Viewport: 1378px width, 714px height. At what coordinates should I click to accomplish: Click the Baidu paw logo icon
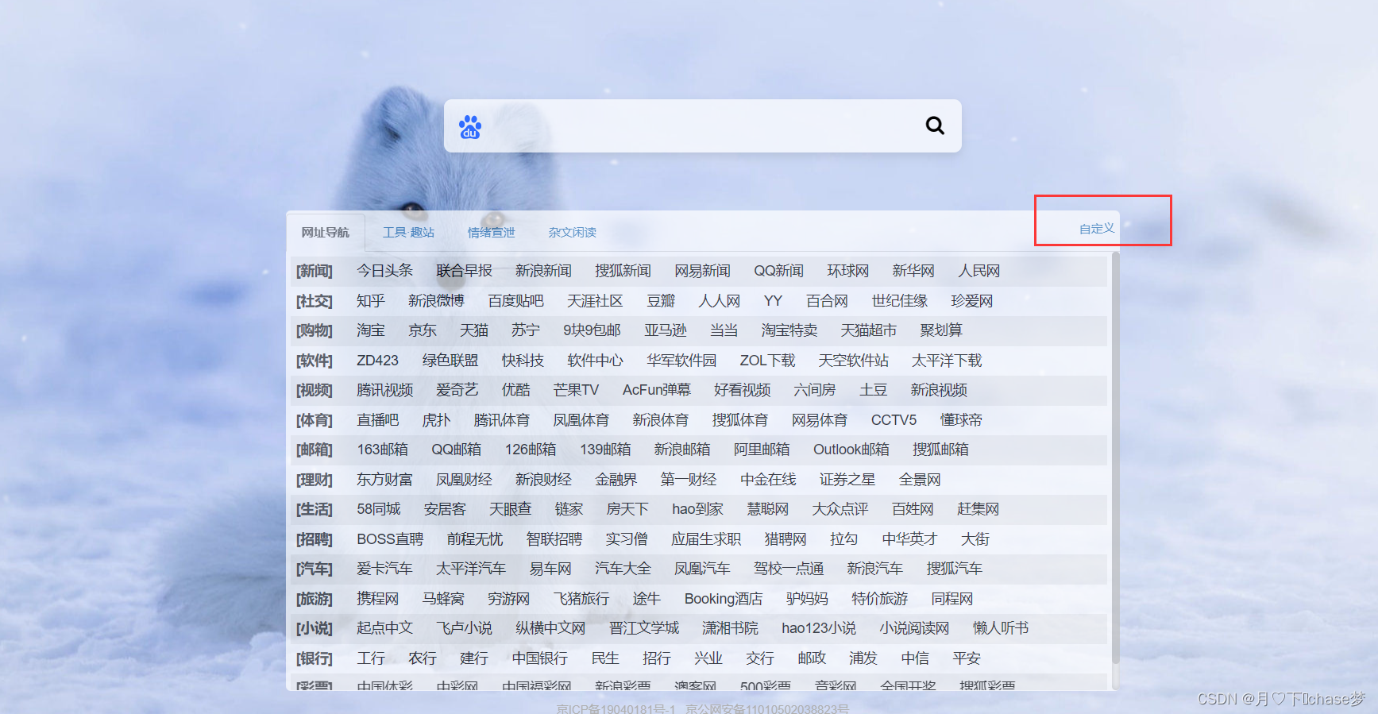[469, 127]
